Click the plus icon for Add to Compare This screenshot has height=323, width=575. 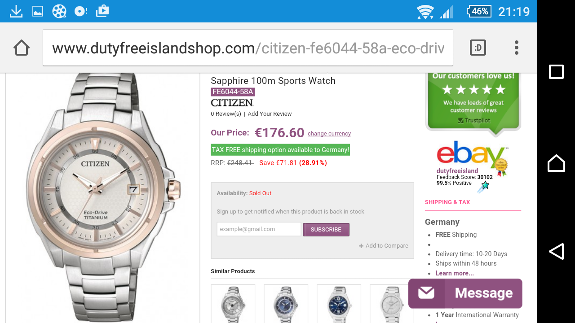(x=361, y=246)
